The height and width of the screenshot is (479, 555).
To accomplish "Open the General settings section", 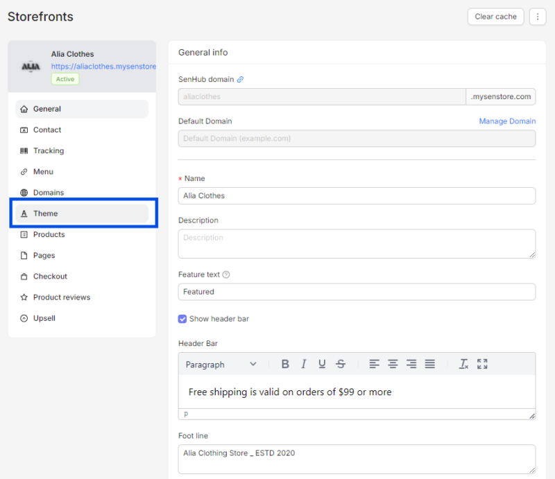I will [82, 109].
